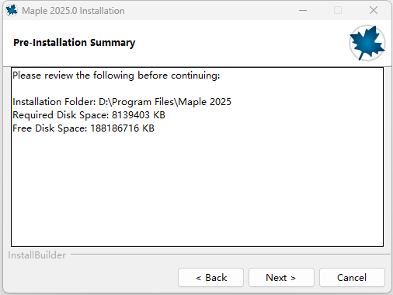Click the Maple leaf icon in title bar
Image resolution: width=393 pixels, height=295 pixels.
[x=12, y=10]
